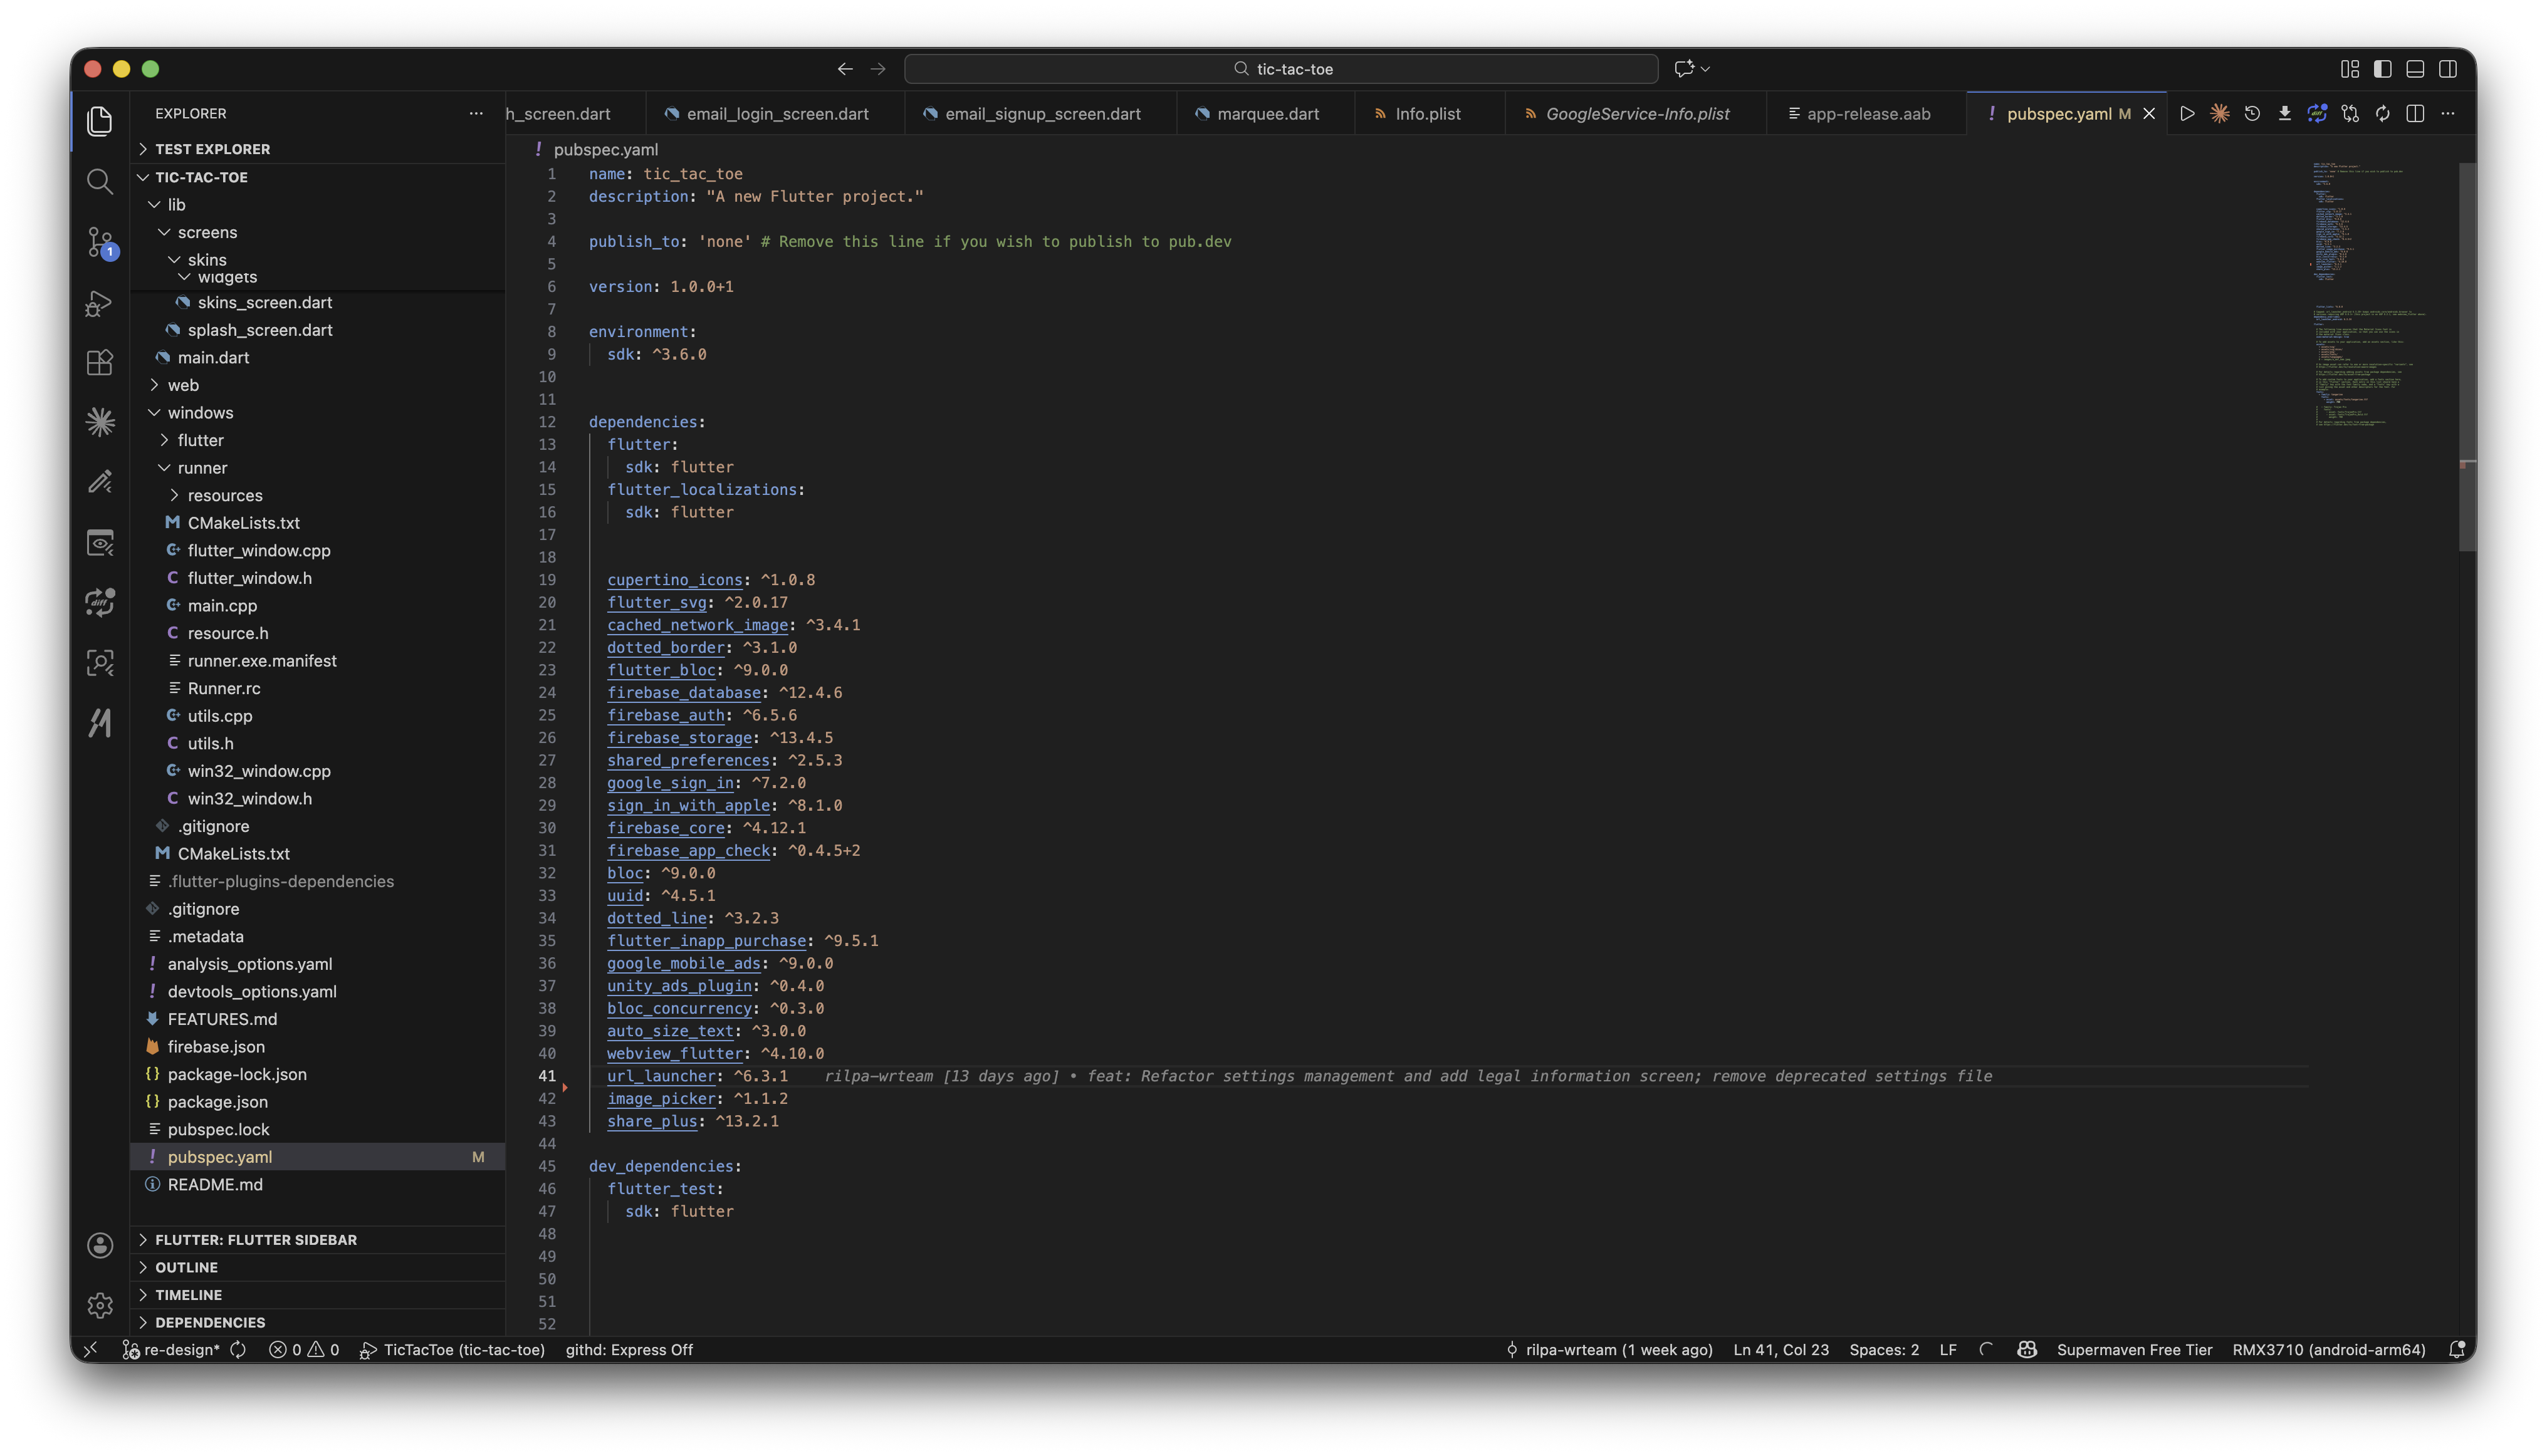The image size is (2547, 1456).
Task: Expand the TEST EXPLORER section
Action: pyautogui.click(x=317, y=149)
